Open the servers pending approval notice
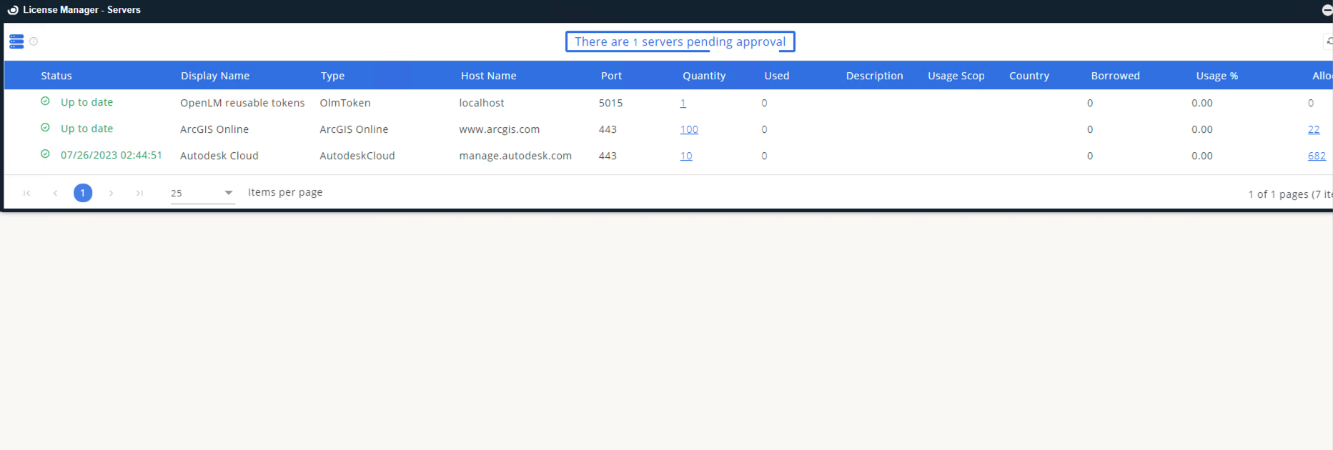 (680, 41)
